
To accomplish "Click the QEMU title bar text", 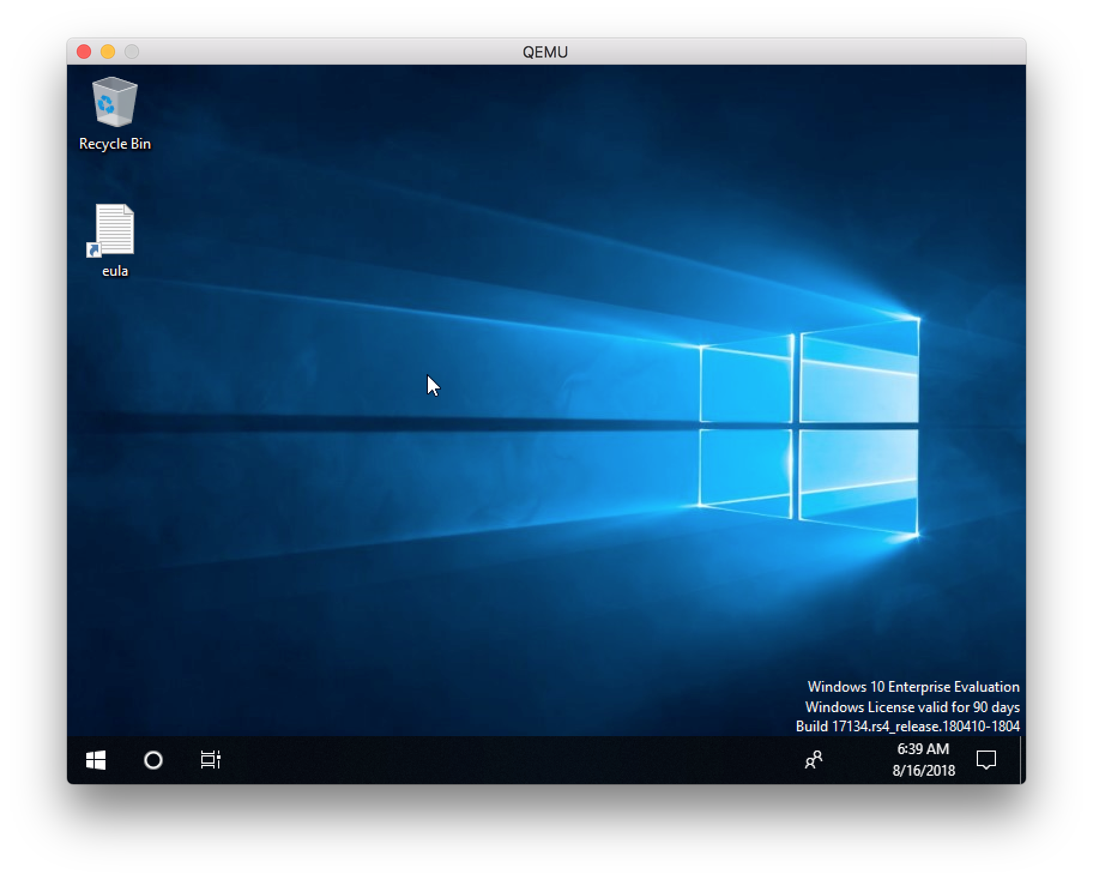I will click(544, 52).
